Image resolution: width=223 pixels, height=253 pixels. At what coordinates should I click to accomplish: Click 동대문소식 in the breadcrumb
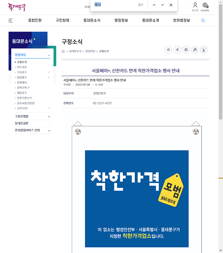point(75,51)
